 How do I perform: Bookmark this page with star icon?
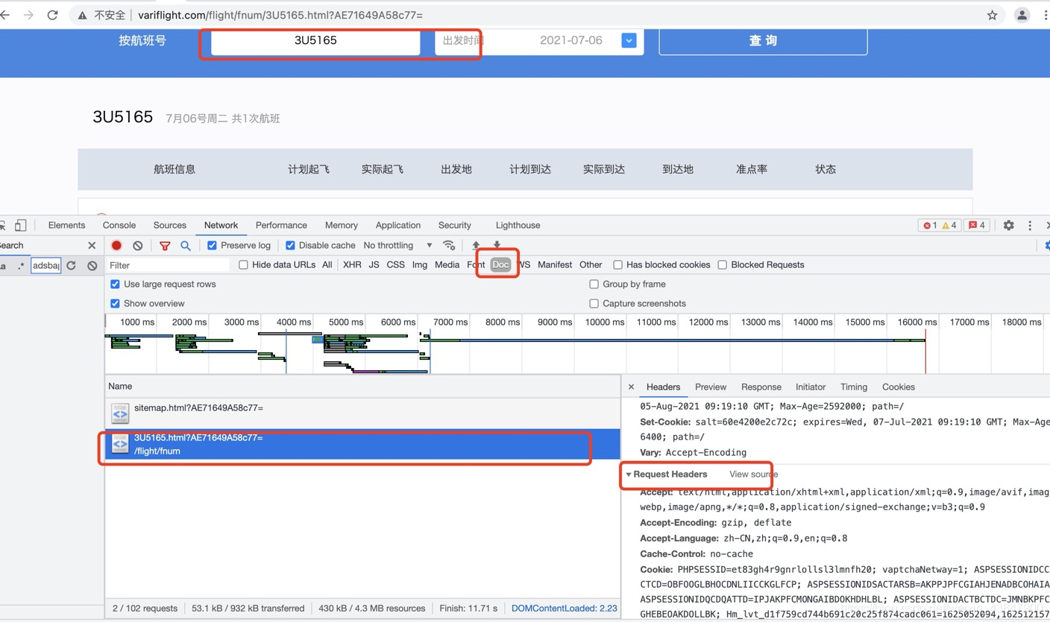992,15
